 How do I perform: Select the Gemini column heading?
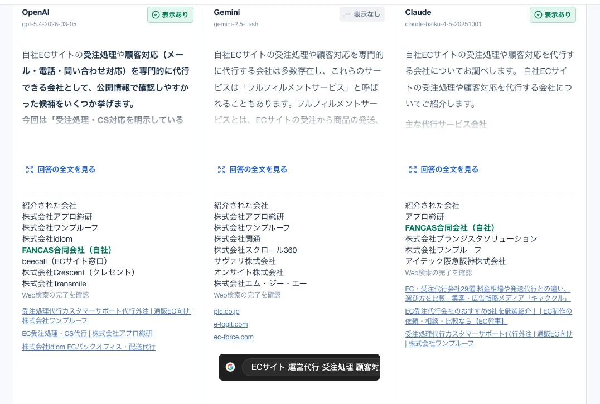pyautogui.click(x=227, y=13)
